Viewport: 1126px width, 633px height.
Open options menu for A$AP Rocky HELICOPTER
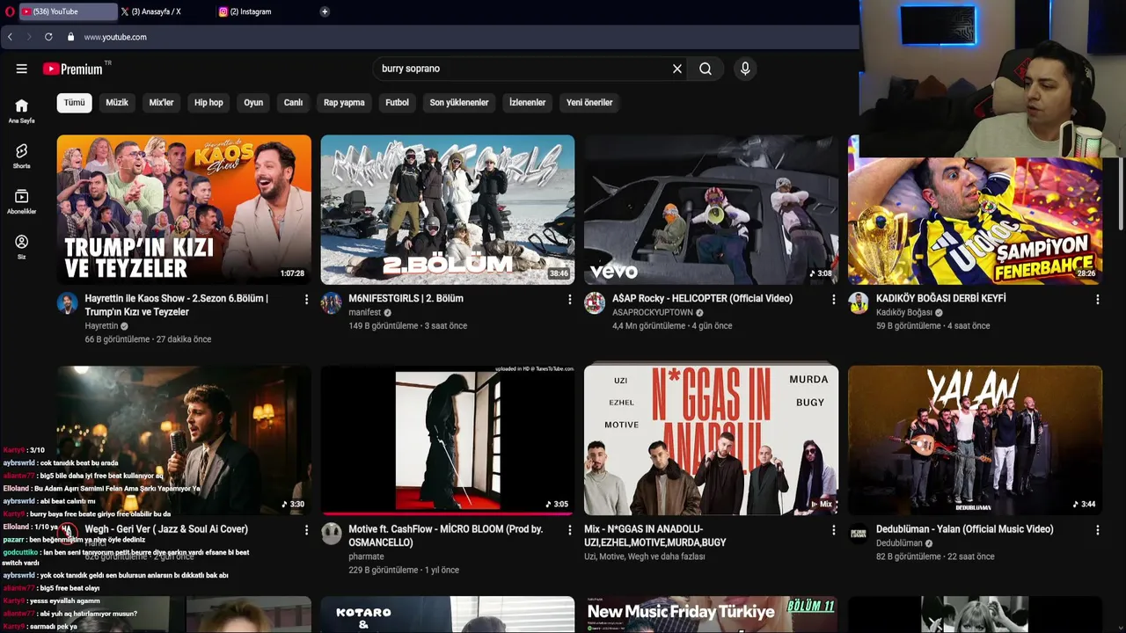[x=834, y=300]
